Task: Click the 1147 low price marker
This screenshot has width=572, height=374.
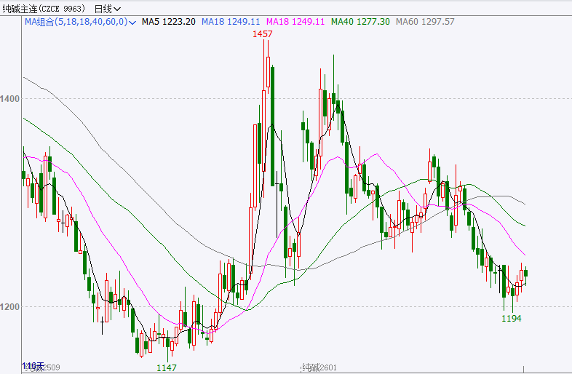Action: pos(167,368)
